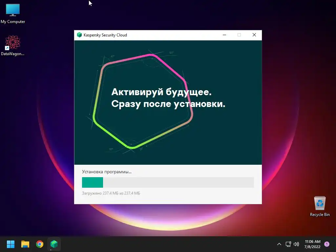Click the disabled maximize button of Kaspersky
Screen dimensions: 336x252
pos(239,35)
